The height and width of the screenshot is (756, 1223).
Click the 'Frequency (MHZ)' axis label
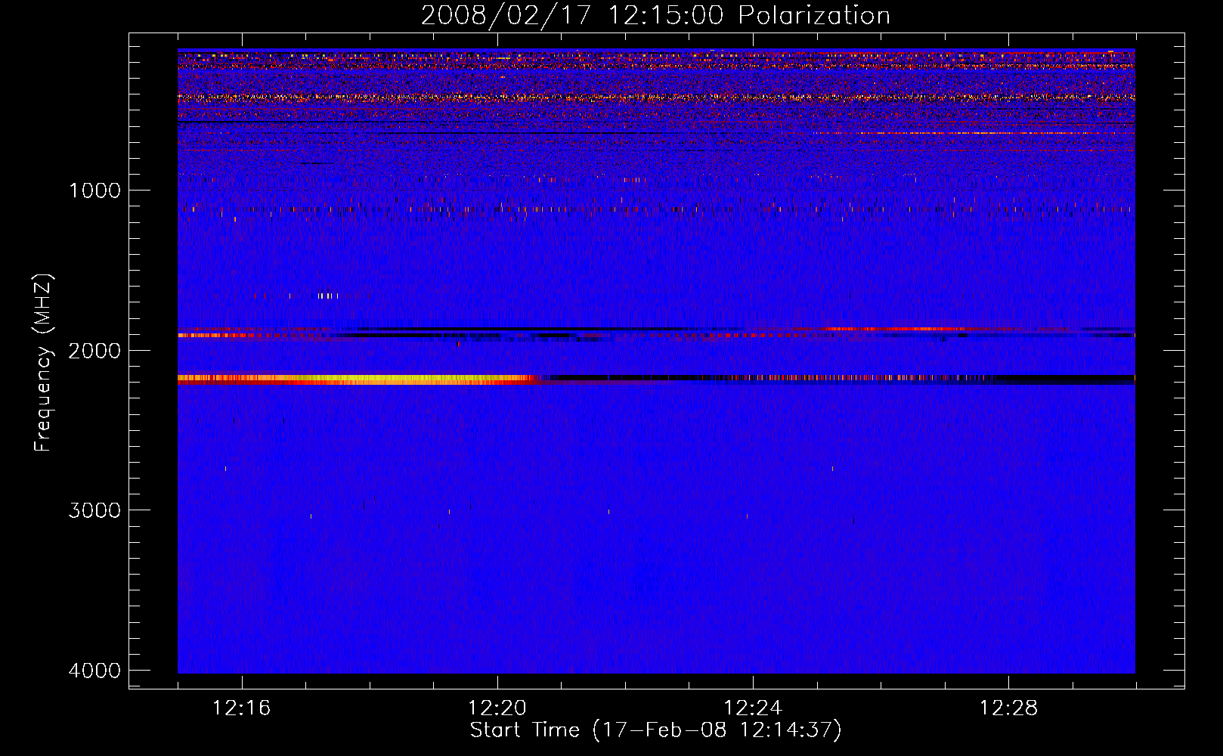pos(44,363)
